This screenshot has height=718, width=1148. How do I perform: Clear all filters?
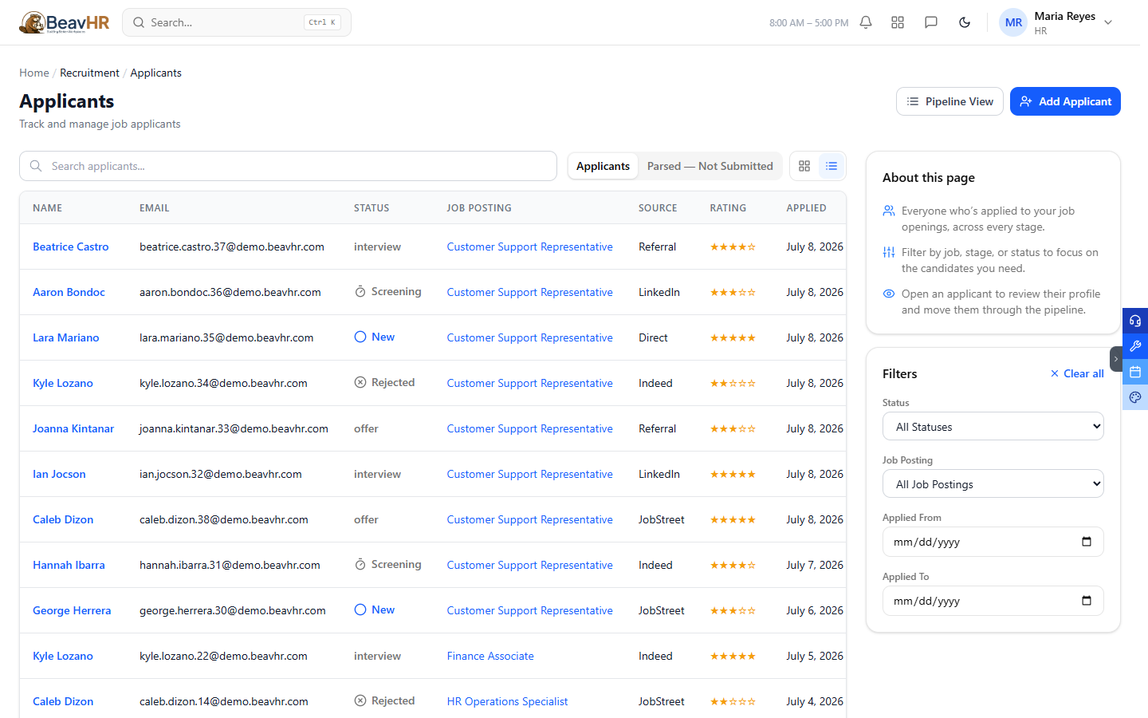point(1077,373)
